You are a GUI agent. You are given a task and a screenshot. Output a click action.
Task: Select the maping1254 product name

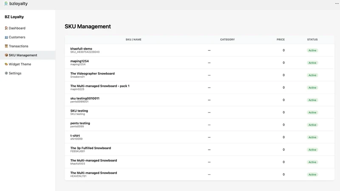pyautogui.click(x=79, y=61)
